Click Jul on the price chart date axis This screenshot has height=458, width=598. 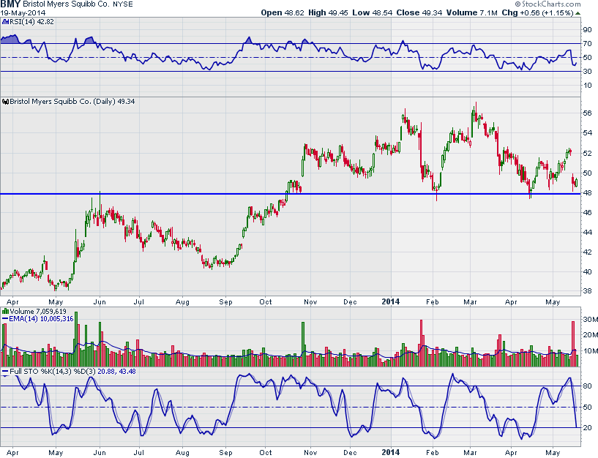click(x=139, y=302)
